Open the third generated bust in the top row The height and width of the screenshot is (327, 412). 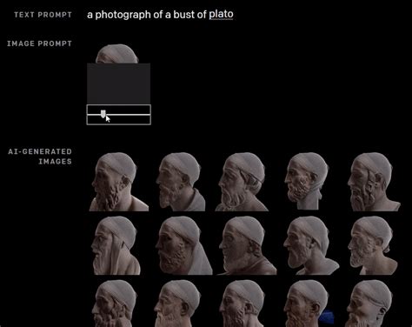(x=243, y=182)
